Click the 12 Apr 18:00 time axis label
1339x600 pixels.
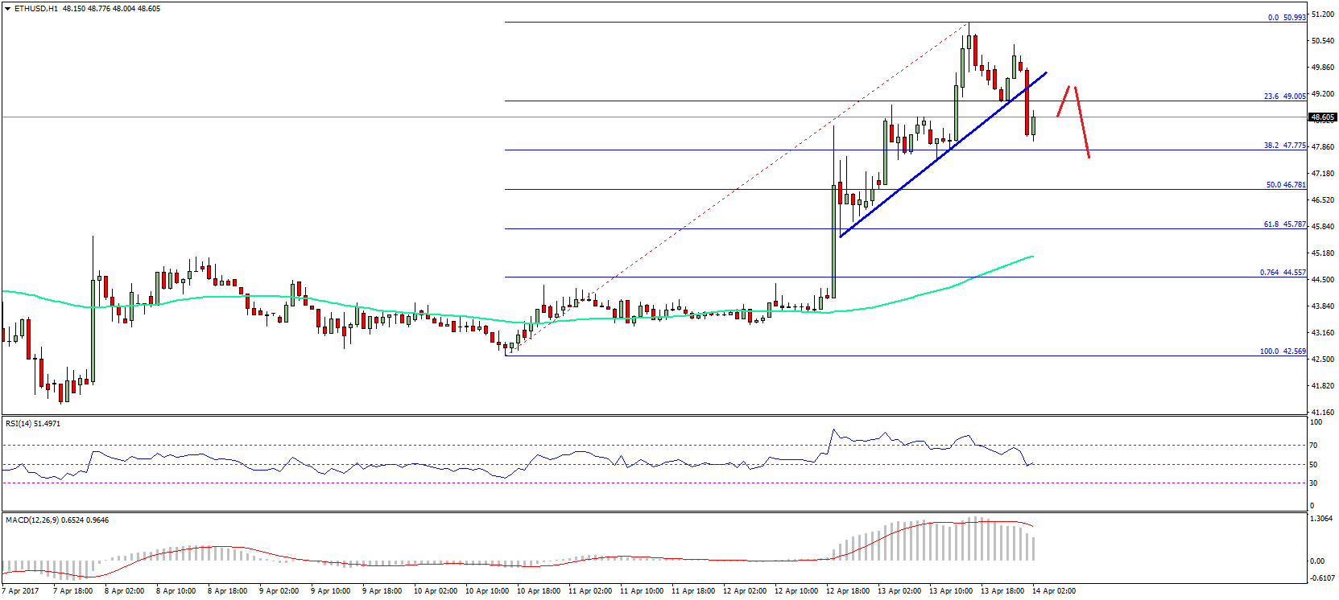click(848, 591)
